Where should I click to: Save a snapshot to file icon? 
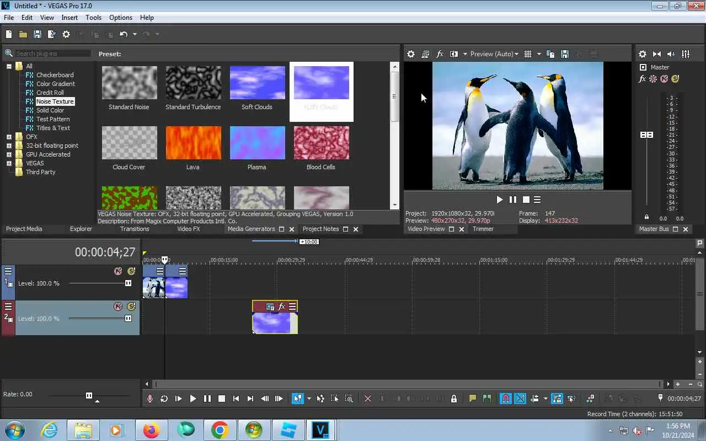pyautogui.click(x=565, y=54)
